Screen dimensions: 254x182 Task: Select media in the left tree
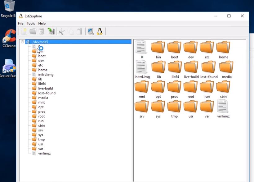tap(43, 98)
